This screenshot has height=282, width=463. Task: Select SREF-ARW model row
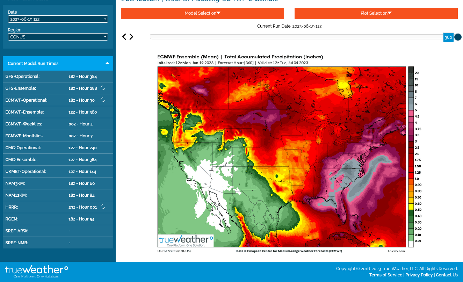tap(58, 231)
